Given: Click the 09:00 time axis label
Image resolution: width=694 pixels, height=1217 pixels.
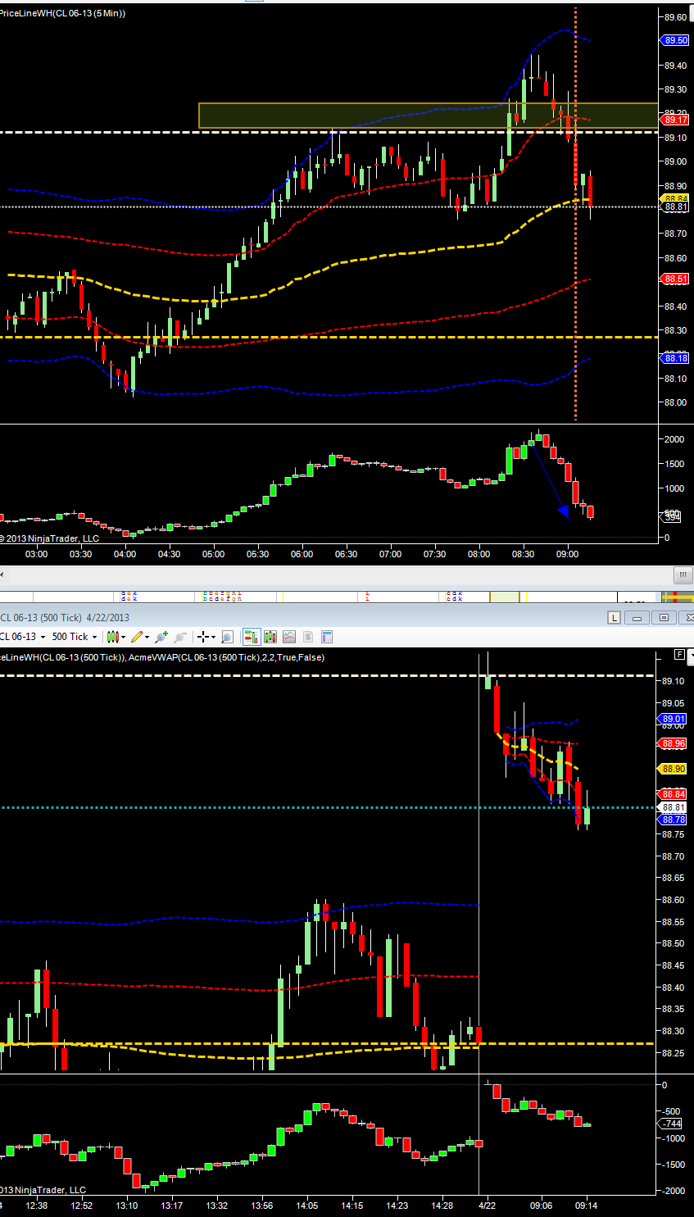Looking at the screenshot, I should (567, 554).
